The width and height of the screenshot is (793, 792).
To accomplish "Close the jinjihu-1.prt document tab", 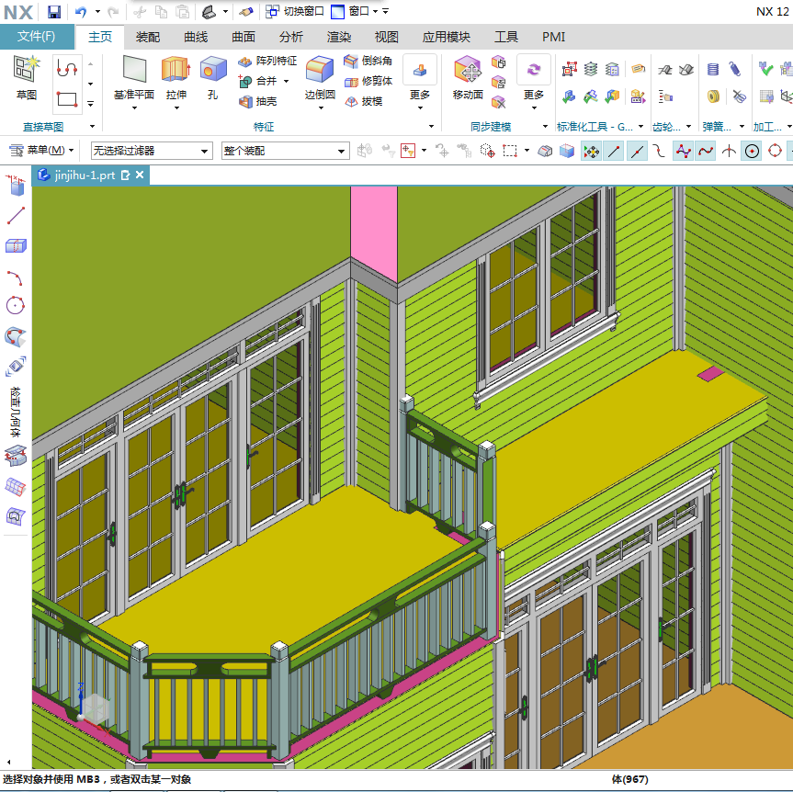I will (140, 175).
